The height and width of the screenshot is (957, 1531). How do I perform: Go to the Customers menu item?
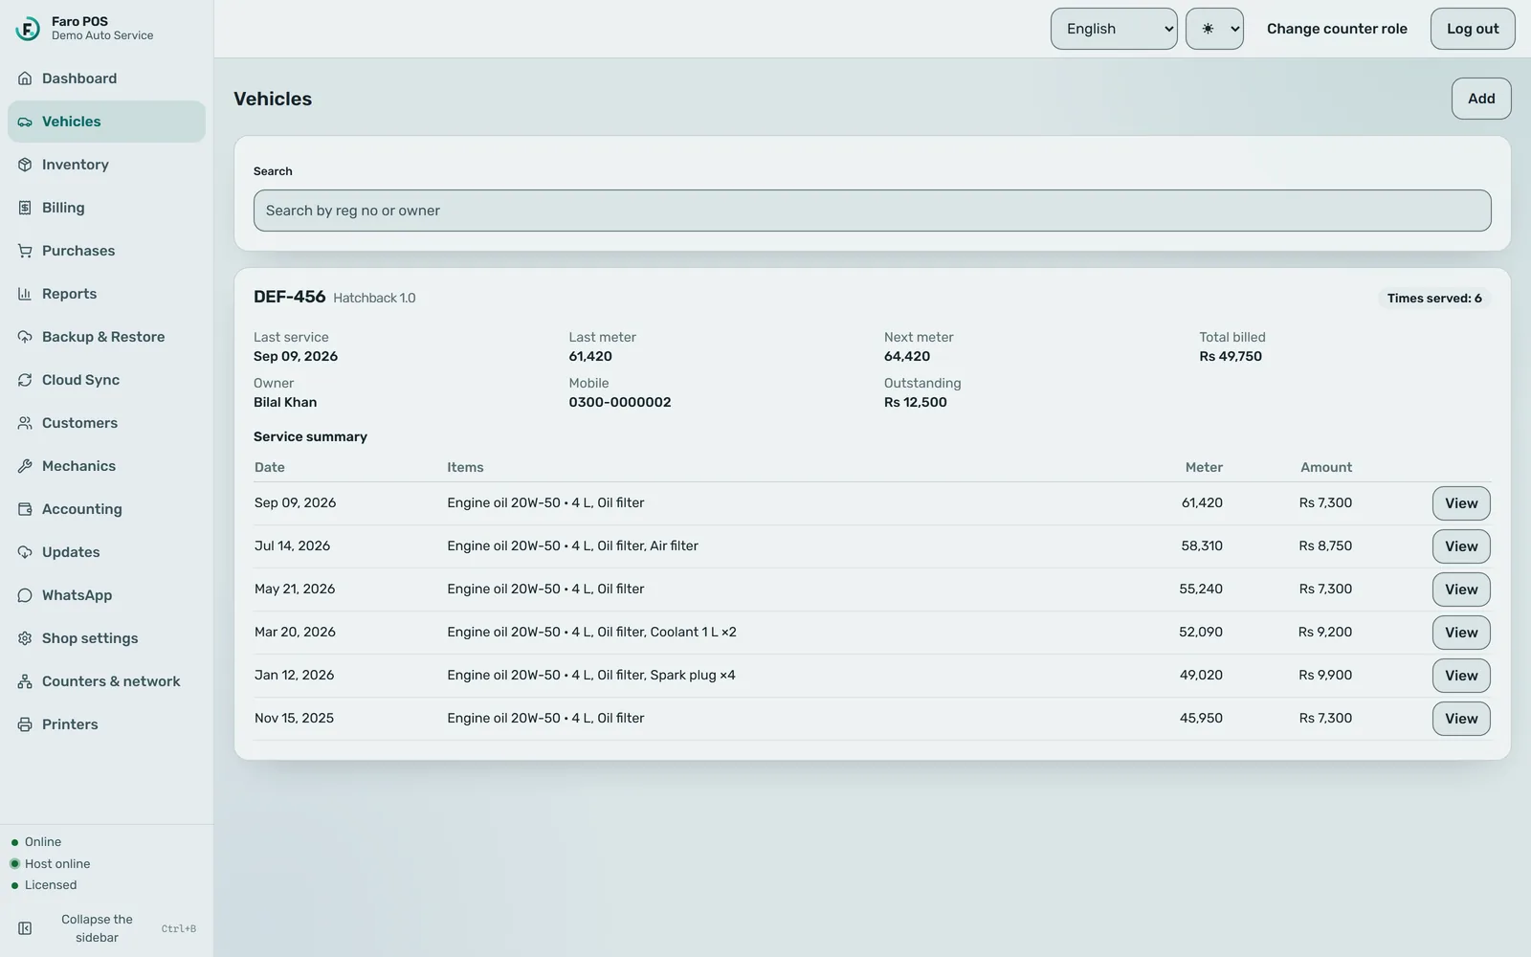[x=106, y=423]
